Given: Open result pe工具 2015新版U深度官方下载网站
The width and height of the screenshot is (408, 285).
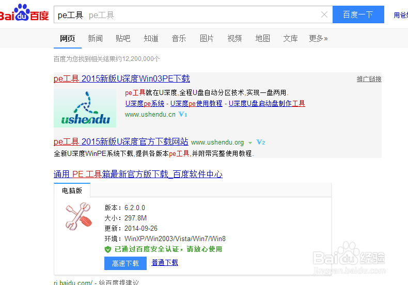Looking at the screenshot, I should click(x=121, y=141).
